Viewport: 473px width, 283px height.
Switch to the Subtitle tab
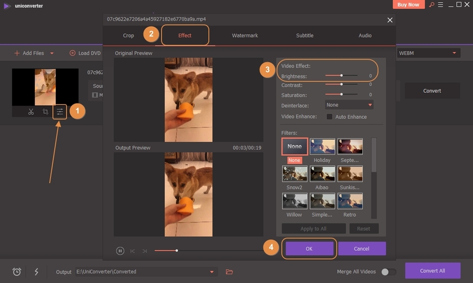pyautogui.click(x=304, y=36)
